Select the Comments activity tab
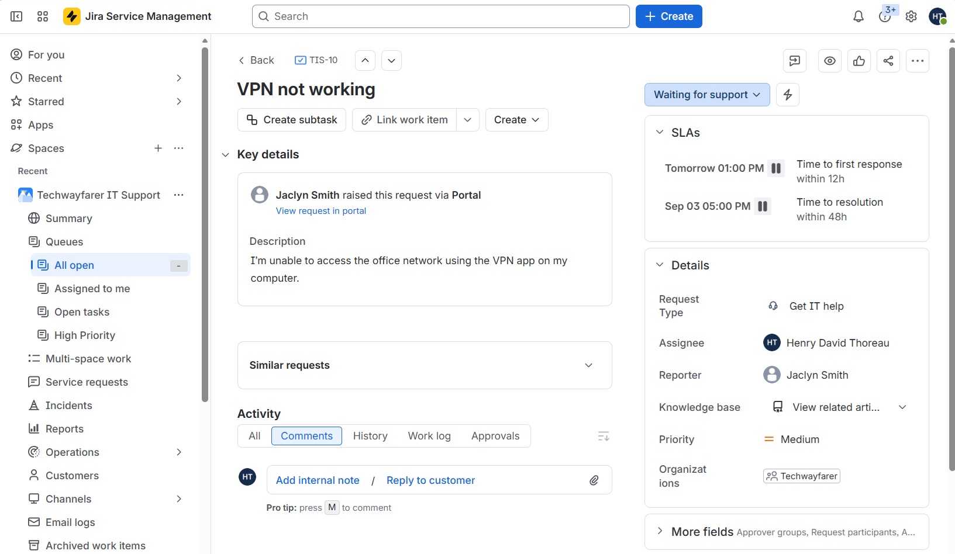Screen dimensions: 955x554 click(x=306, y=436)
